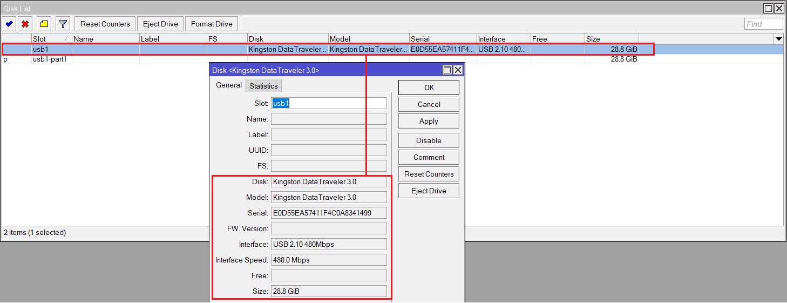Sort by the Model column header

pyautogui.click(x=369, y=39)
